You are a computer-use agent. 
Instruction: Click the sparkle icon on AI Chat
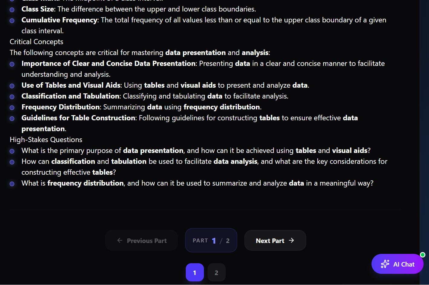coord(385,264)
